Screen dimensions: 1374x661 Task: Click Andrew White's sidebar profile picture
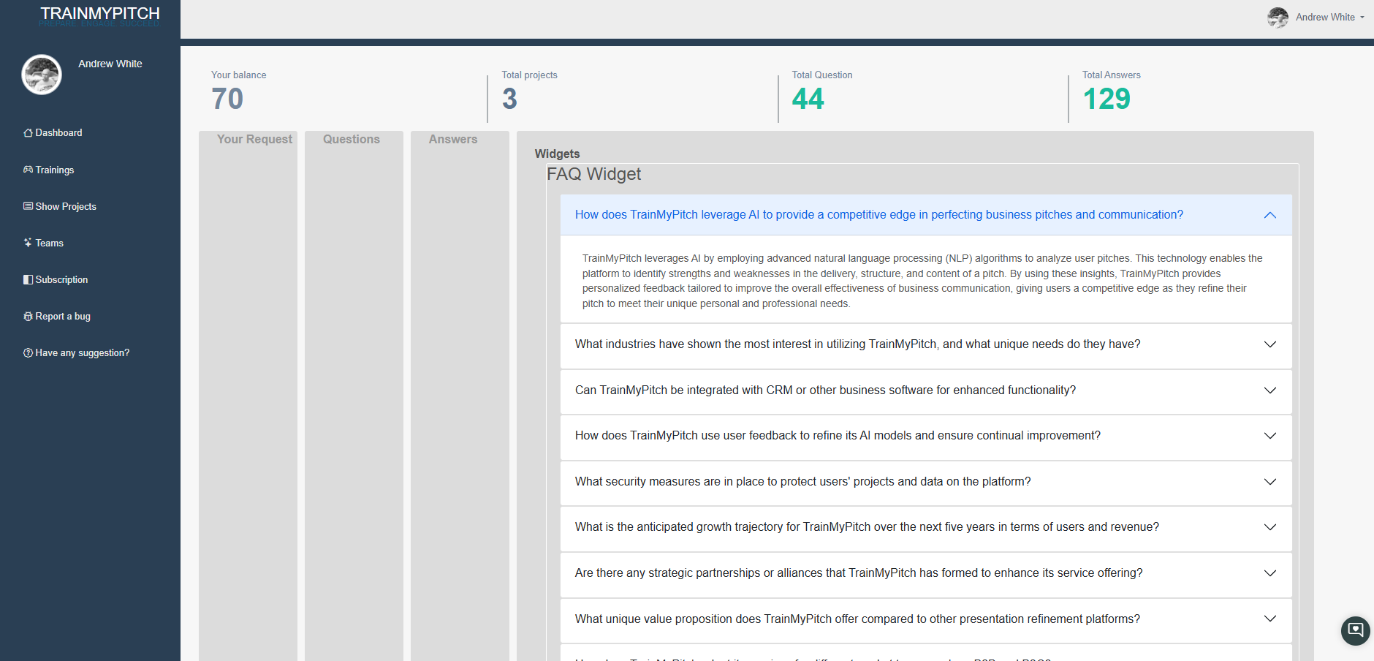42,75
